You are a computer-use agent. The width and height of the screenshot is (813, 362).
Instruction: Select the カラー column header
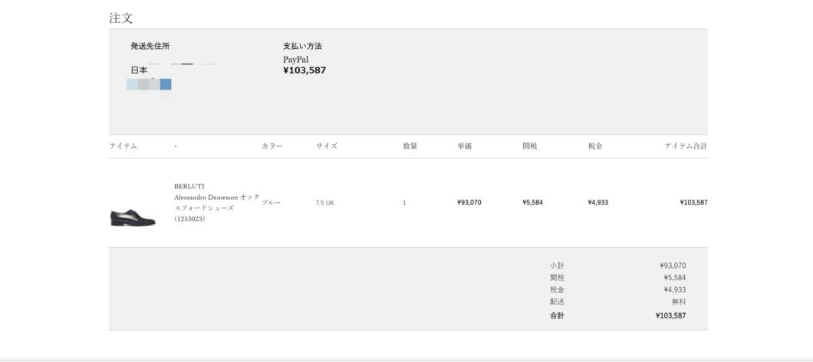coord(272,146)
